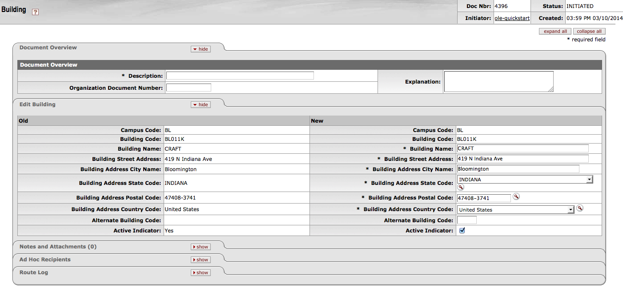Click the Alternate Building Code input field
The image size is (623, 288).
pos(466,220)
